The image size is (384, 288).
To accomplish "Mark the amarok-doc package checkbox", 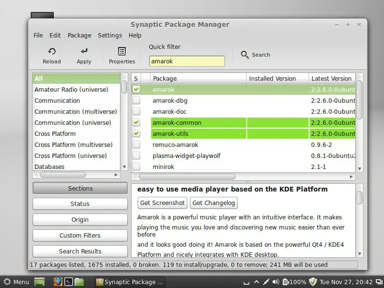I will (136, 111).
